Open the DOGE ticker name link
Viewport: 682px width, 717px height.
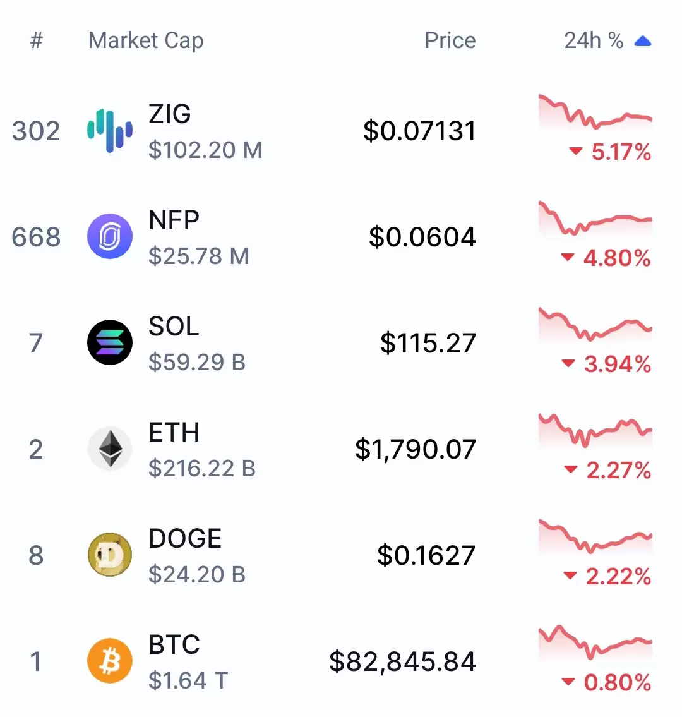[x=185, y=538]
